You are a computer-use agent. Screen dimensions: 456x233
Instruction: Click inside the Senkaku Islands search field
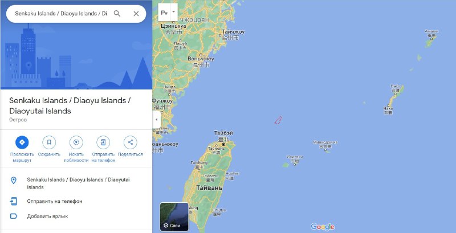coord(61,14)
